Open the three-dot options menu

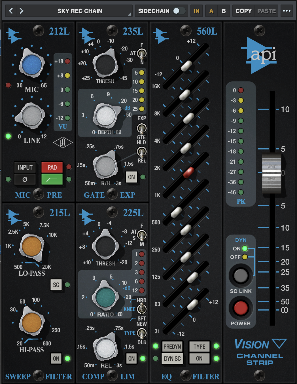coord(287,11)
